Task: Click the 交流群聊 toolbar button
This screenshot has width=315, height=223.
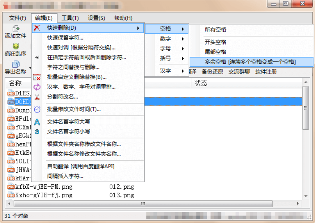Action: pos(239,71)
